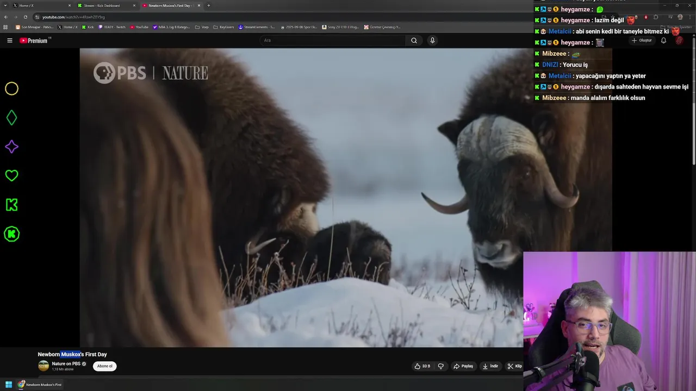Viewport: 696px width, 391px height.
Task: Open the YouTube account avatar menu
Action: coord(679,40)
